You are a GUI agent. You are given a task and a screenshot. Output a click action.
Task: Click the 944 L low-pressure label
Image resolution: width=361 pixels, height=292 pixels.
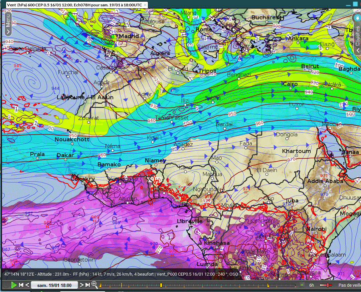55,90
